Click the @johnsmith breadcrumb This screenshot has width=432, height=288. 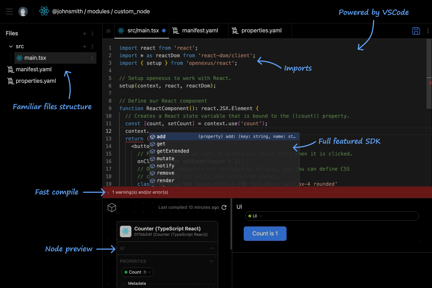point(67,12)
